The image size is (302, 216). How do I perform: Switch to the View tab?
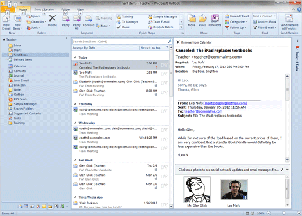[x=80, y=9]
